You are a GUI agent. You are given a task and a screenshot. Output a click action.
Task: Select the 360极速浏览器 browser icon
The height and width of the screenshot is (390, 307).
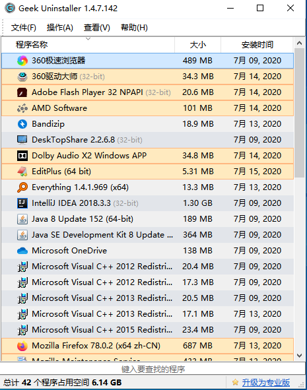click(x=22, y=61)
